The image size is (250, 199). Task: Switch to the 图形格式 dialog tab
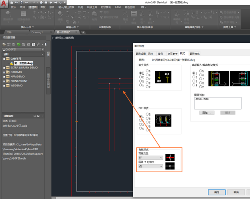pos(194,54)
